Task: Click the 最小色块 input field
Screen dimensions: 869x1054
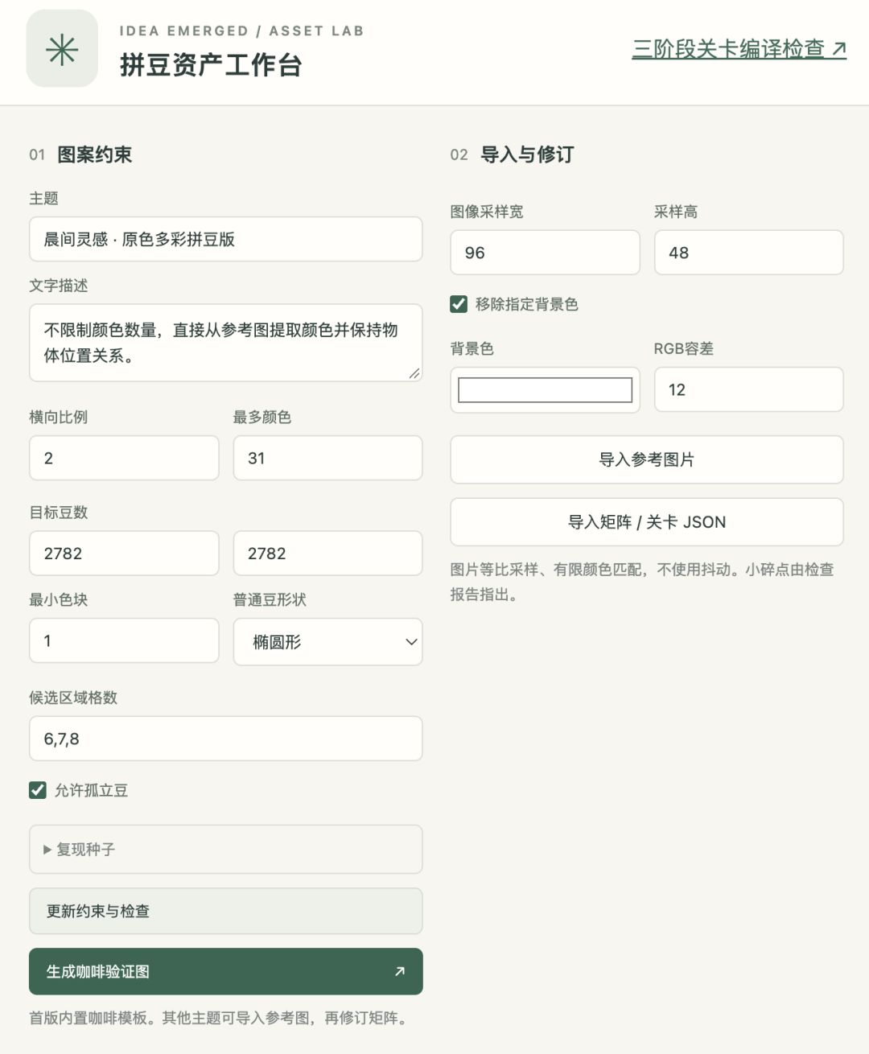Action: tap(124, 640)
